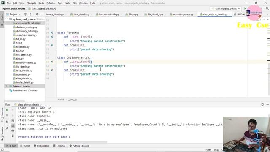Toggle scroll-to-end in Run console
The height and width of the screenshot is (152, 270).
13,125
